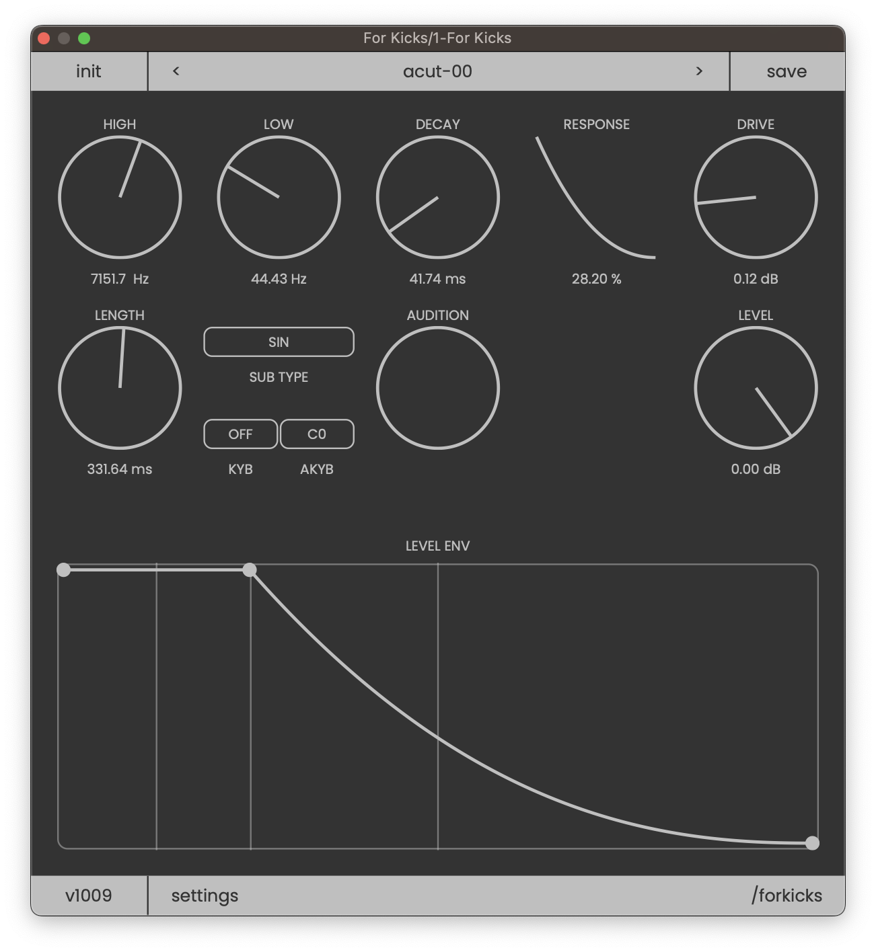The width and height of the screenshot is (876, 952).
Task: Click the LEVEL knob
Action: 756,388
